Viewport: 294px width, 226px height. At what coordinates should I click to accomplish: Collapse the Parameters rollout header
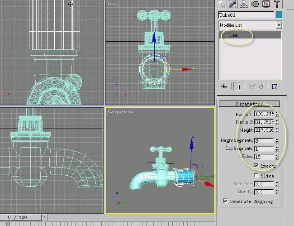[x=249, y=104]
